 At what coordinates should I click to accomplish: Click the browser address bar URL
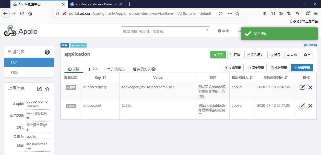point(140,13)
